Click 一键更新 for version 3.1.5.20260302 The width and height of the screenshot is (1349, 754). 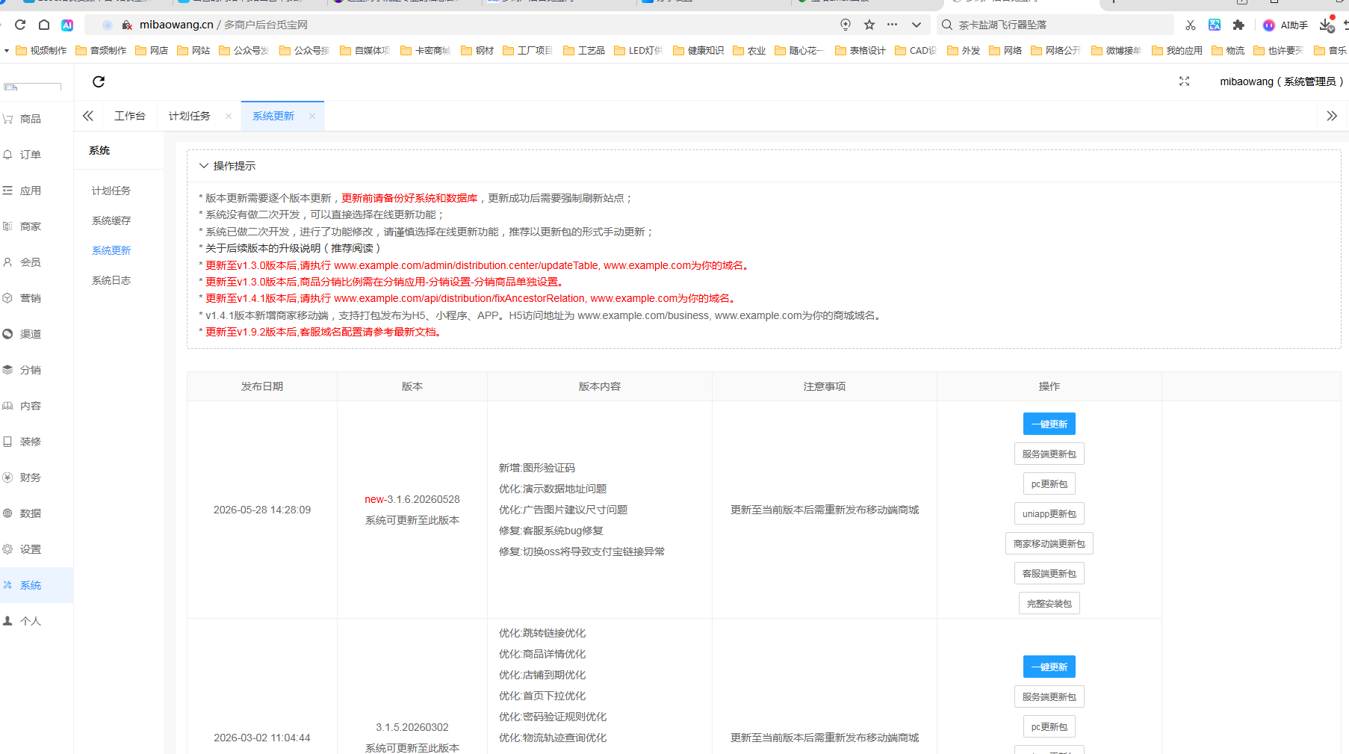1049,667
